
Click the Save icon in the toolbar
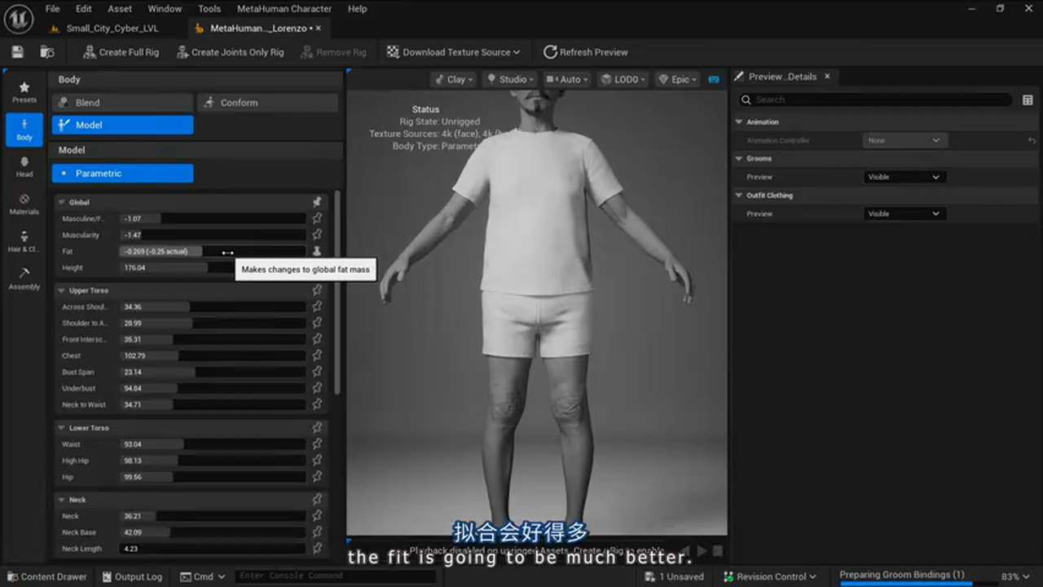[x=16, y=51]
